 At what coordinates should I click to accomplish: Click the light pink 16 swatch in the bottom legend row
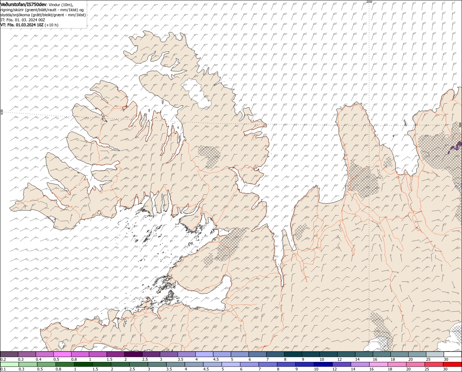(x=379, y=364)
